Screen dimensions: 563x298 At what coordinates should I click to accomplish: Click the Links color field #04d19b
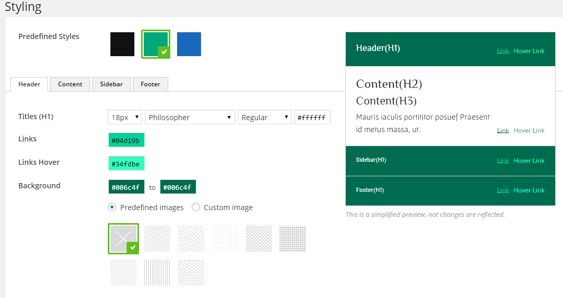click(127, 140)
